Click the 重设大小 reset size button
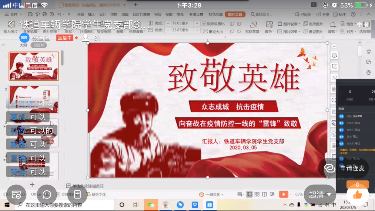Screen dimensions: 375x211 (213, 31)
